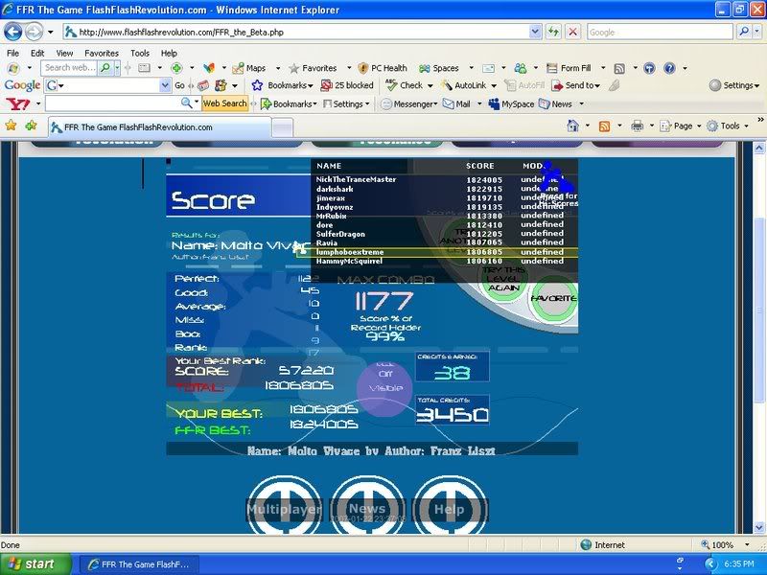The image size is (767, 575).
Task: Click the RSS feeds icon
Action: tap(605, 126)
